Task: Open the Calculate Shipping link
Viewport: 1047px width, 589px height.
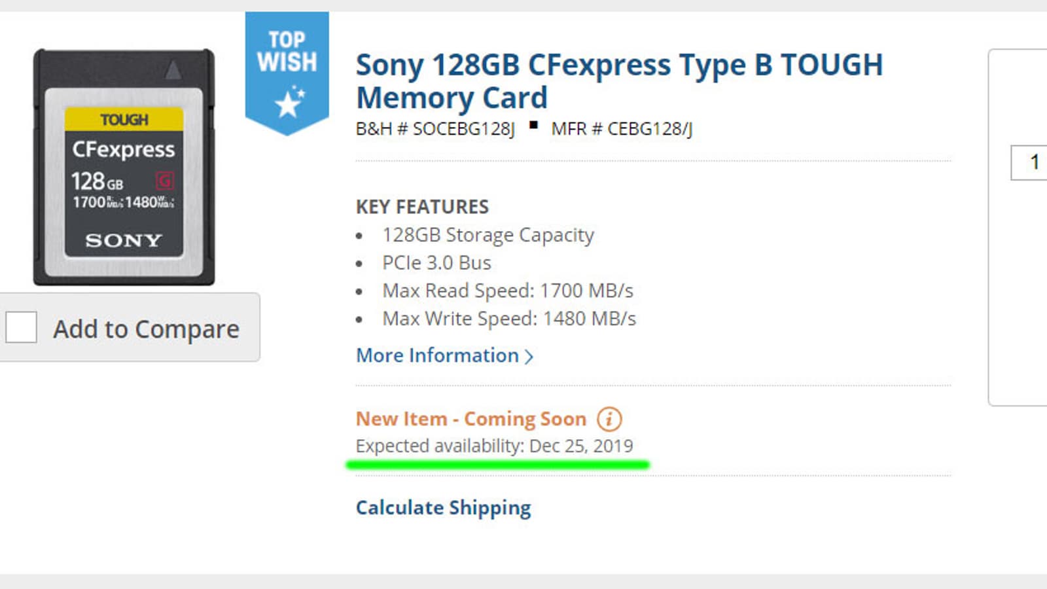Action: 443,508
